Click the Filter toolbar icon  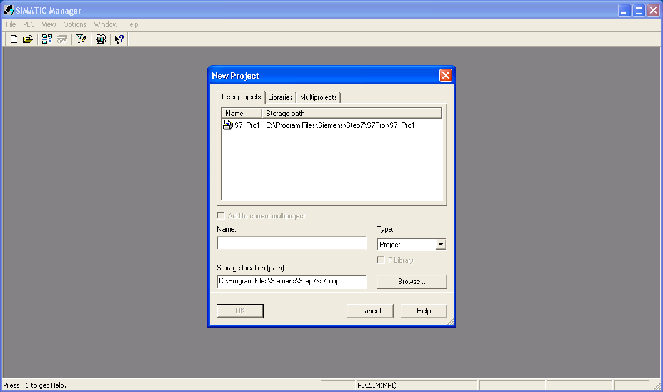[81, 39]
